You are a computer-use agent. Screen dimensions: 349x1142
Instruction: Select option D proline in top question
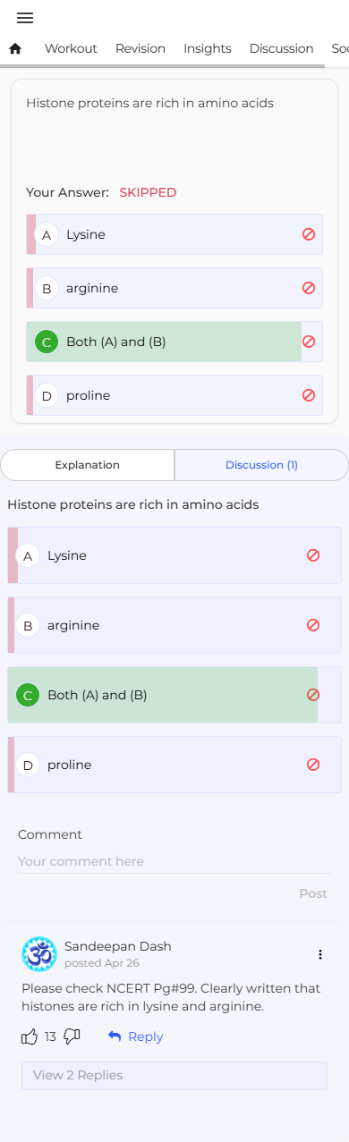pyautogui.click(x=174, y=395)
